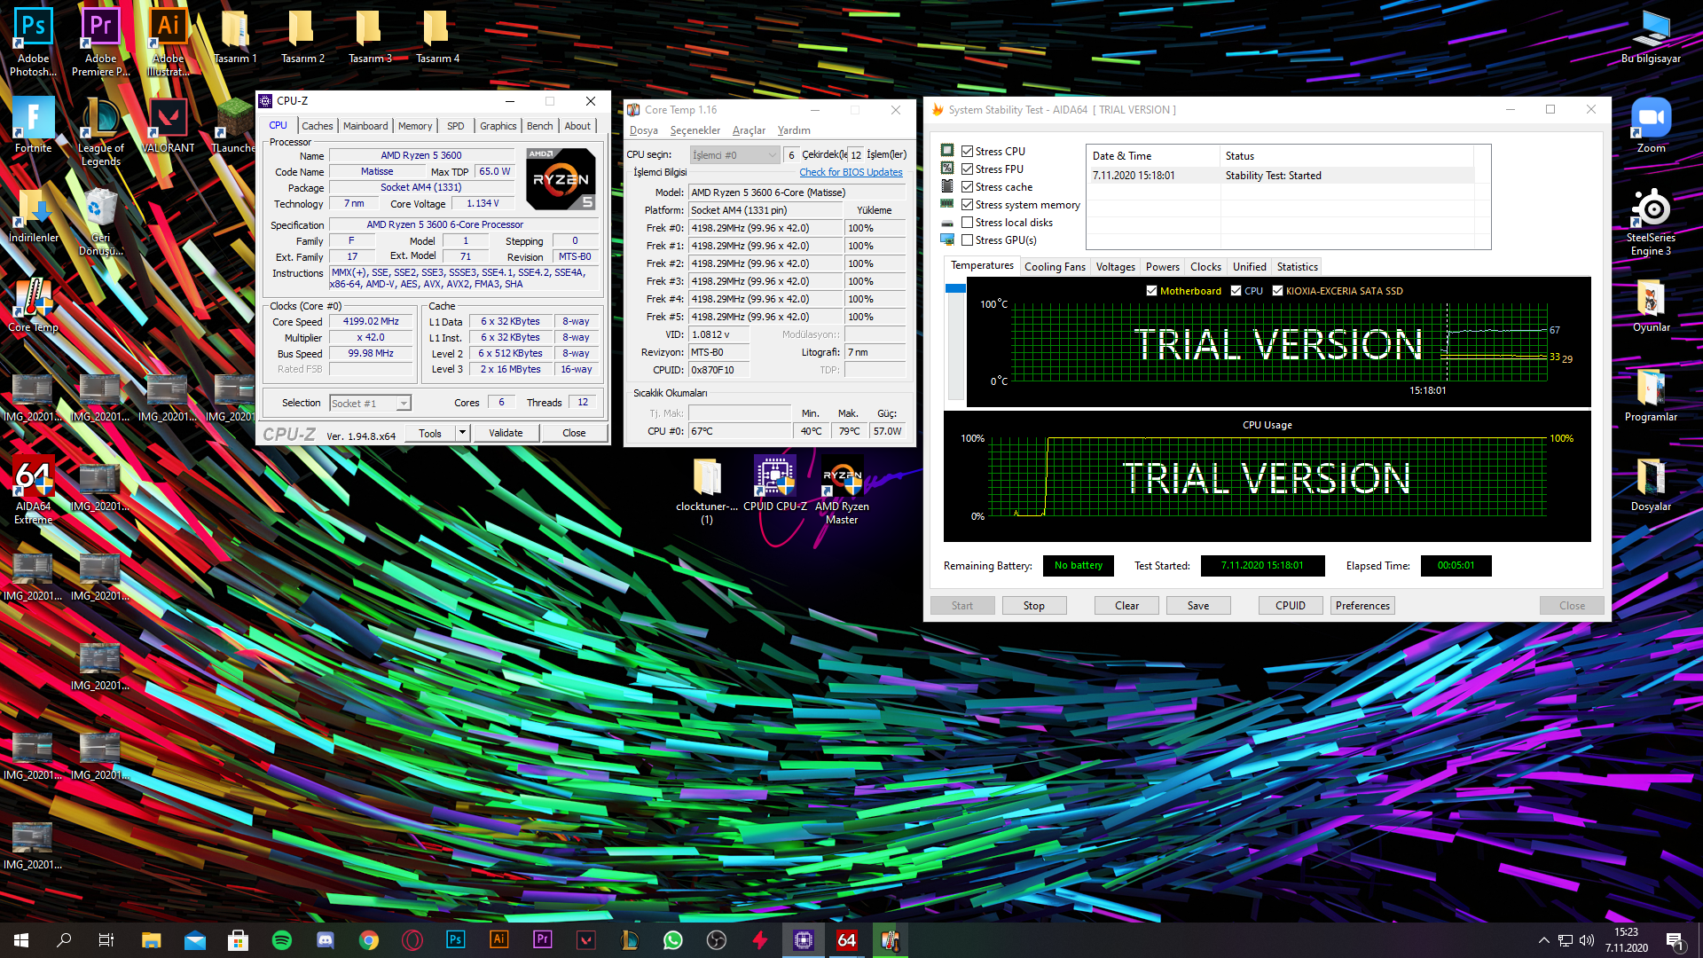Viewport: 1703px width, 958px height.
Task: Toggle Stress system memory checkbox
Action: pos(967,205)
